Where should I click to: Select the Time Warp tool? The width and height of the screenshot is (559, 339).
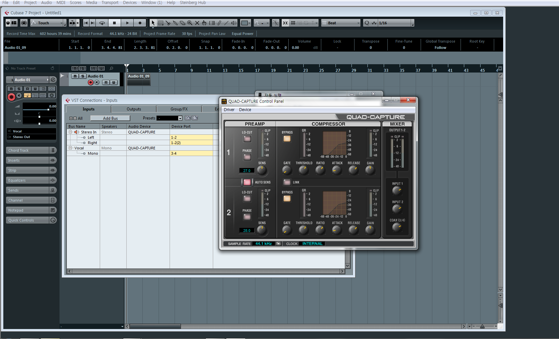coord(212,23)
